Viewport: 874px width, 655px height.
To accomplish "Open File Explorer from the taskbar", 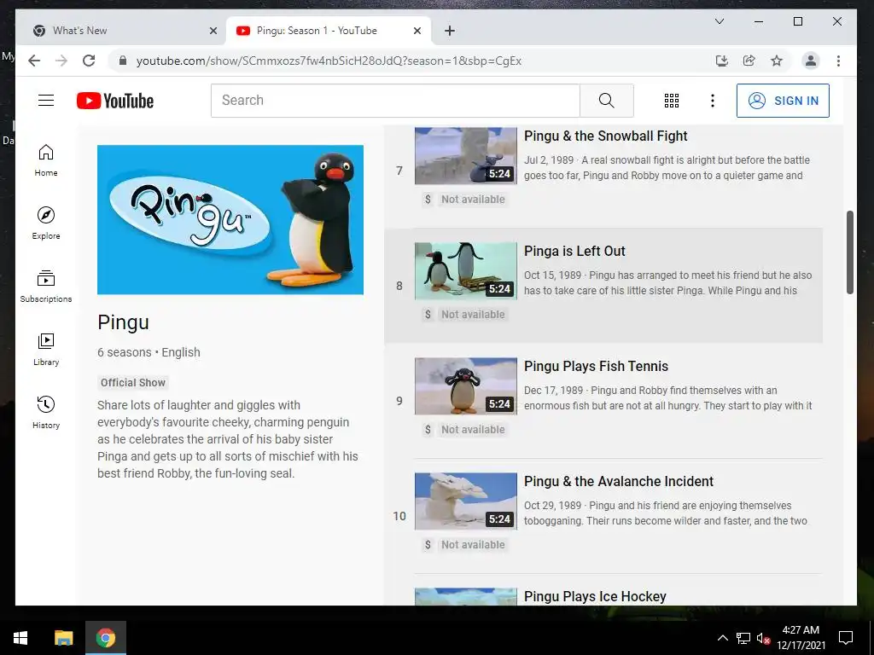I will click(63, 638).
